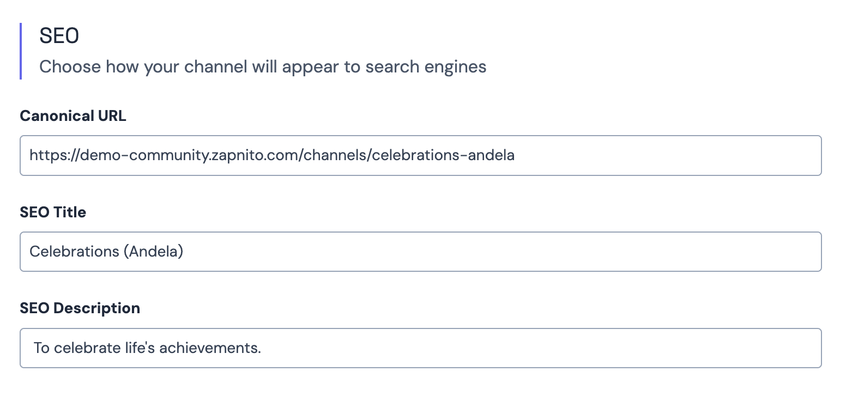Click the word 'Celebrations' in SEO Title

tap(74, 252)
